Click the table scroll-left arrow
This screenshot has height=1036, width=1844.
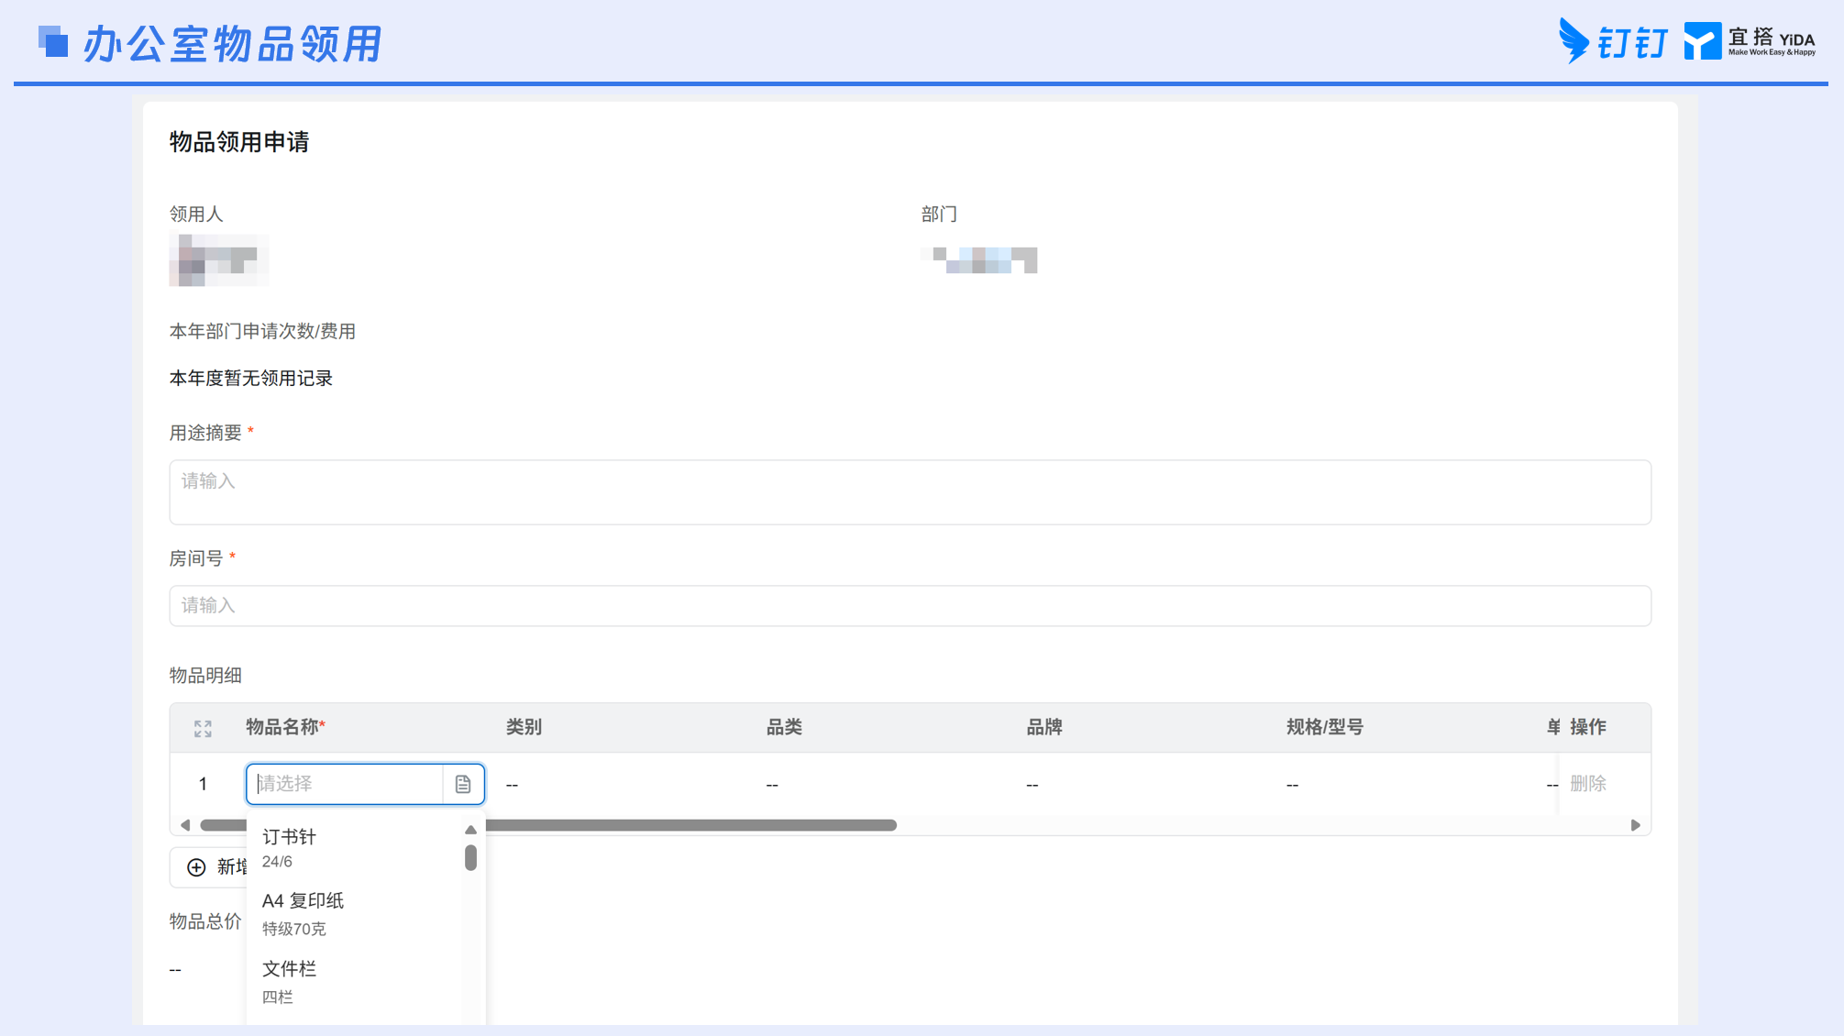[x=185, y=825]
